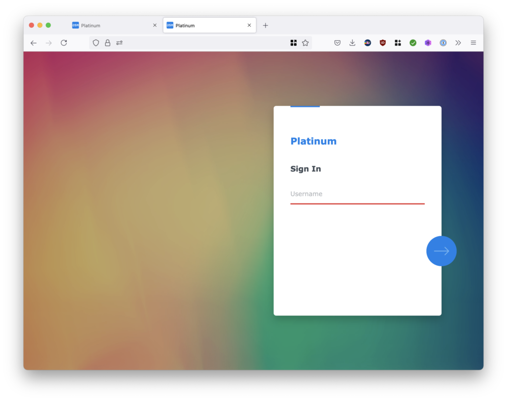The height and width of the screenshot is (401, 507).
Task: Click the forward navigation arrow
Action: tap(49, 43)
